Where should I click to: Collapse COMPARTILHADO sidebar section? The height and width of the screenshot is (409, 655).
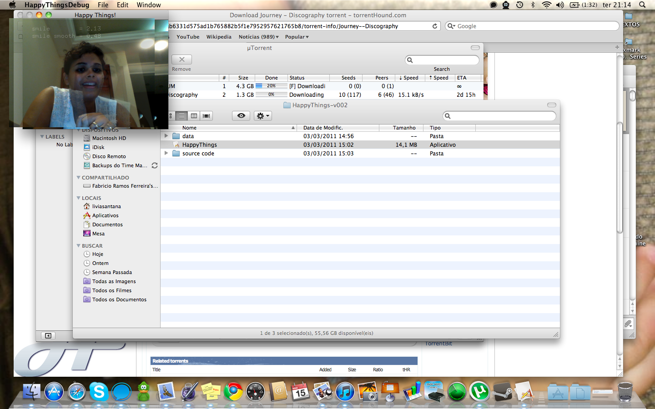coord(78,178)
